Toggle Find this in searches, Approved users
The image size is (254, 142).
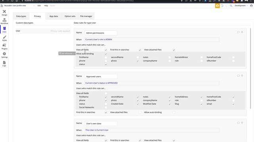point(106,112)
